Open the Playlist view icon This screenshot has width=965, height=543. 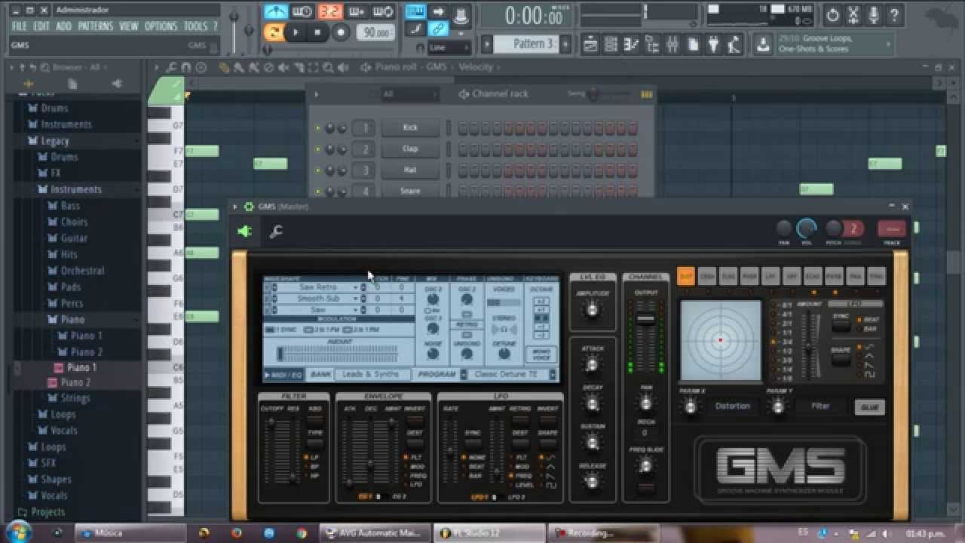590,44
